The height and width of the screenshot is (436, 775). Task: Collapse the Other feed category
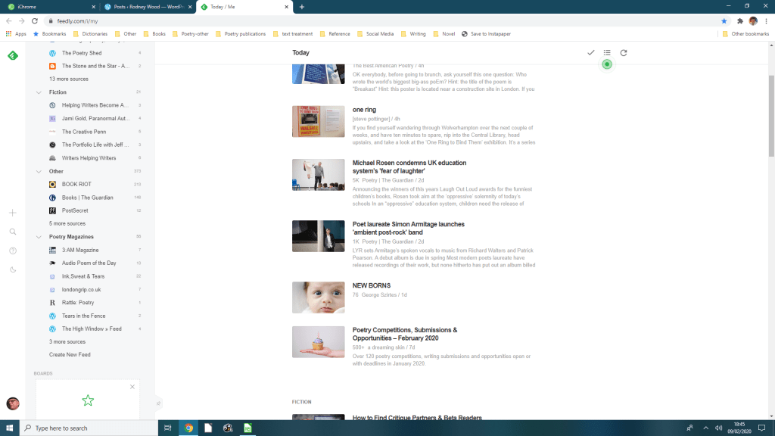[x=39, y=171]
